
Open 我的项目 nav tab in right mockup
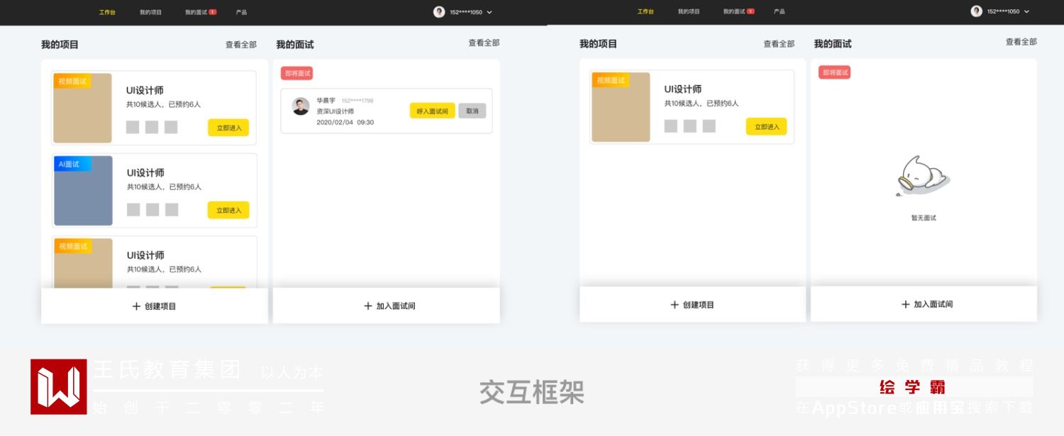coord(689,12)
